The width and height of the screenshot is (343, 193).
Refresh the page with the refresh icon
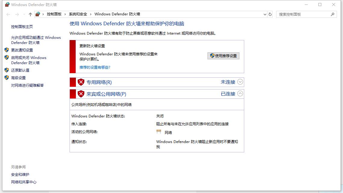pyautogui.click(x=270, y=14)
